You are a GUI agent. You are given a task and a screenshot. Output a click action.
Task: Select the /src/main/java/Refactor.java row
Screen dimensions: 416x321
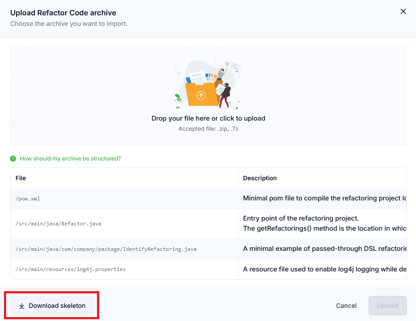208,224
